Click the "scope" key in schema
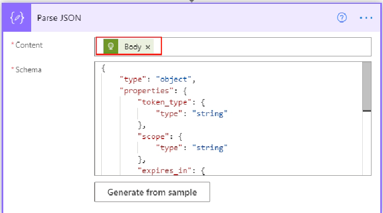Image resolution: width=383 pixels, height=213 pixels. coord(153,136)
